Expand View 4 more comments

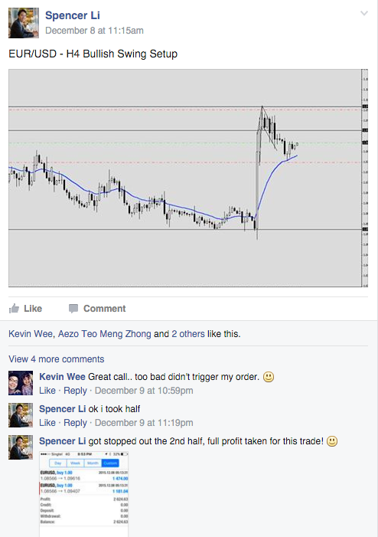click(57, 359)
